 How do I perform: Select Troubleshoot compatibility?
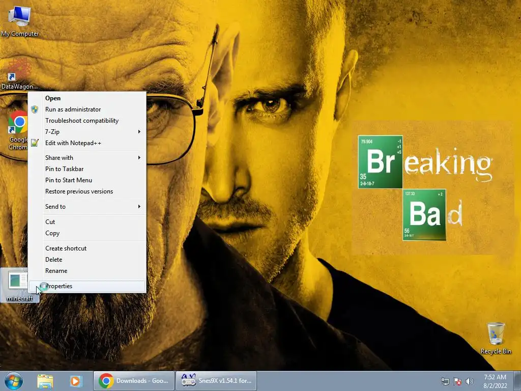(87, 121)
